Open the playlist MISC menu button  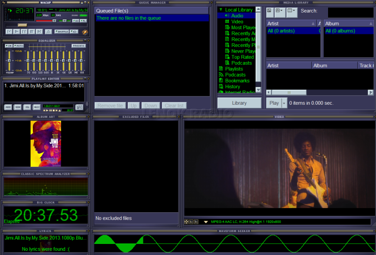coord(37,107)
